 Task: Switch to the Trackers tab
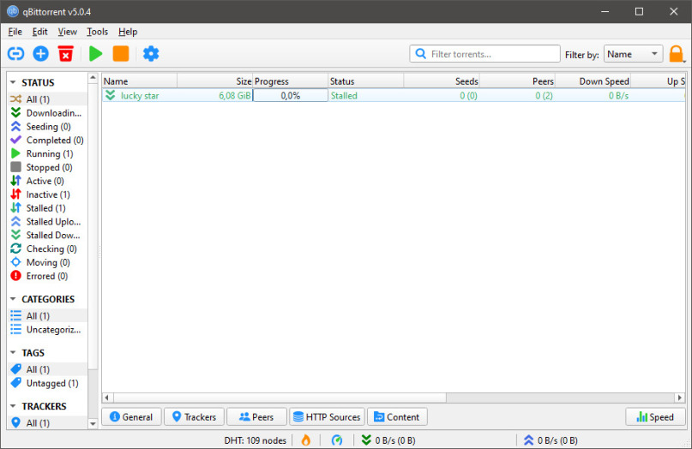click(x=193, y=417)
